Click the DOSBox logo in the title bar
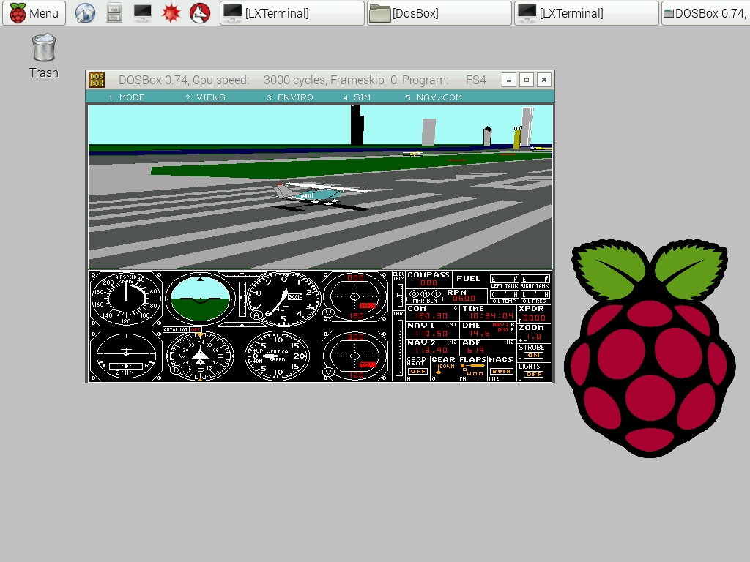 pos(97,80)
